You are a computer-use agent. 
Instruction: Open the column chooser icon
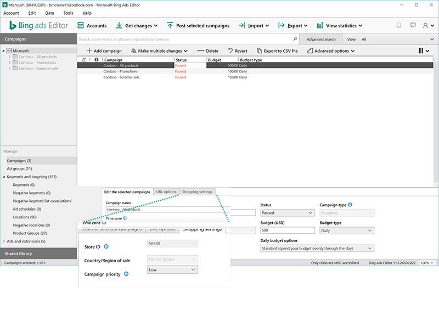pyautogui.click(x=424, y=50)
